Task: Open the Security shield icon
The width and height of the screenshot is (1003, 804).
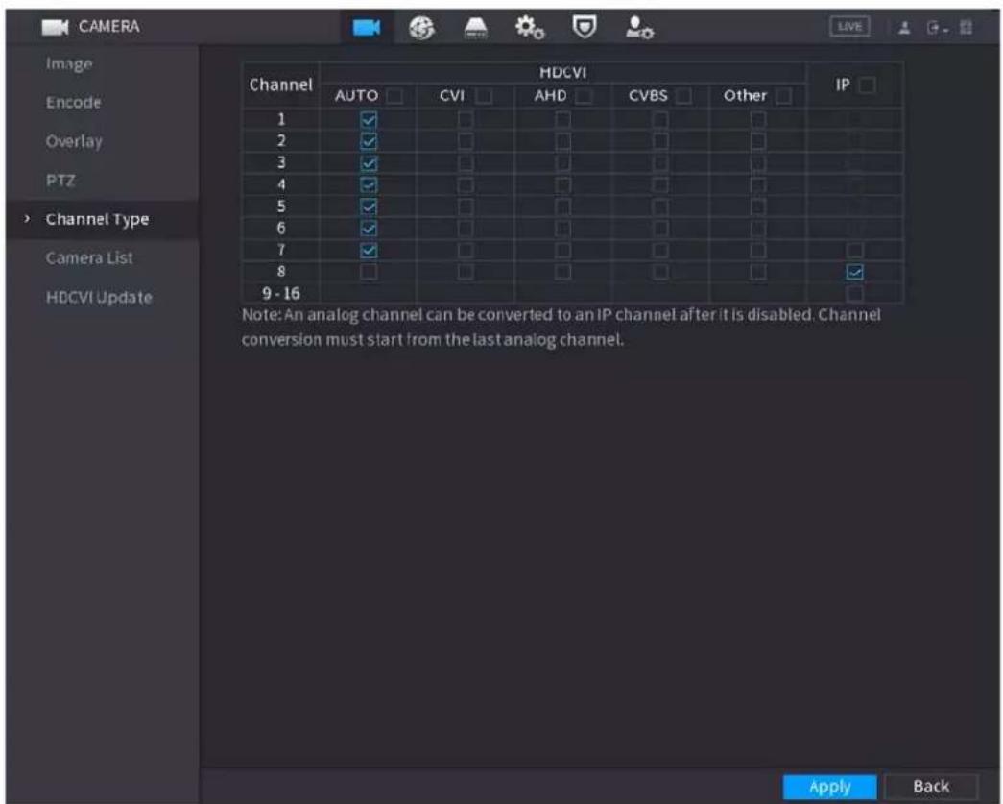Action: point(584,27)
